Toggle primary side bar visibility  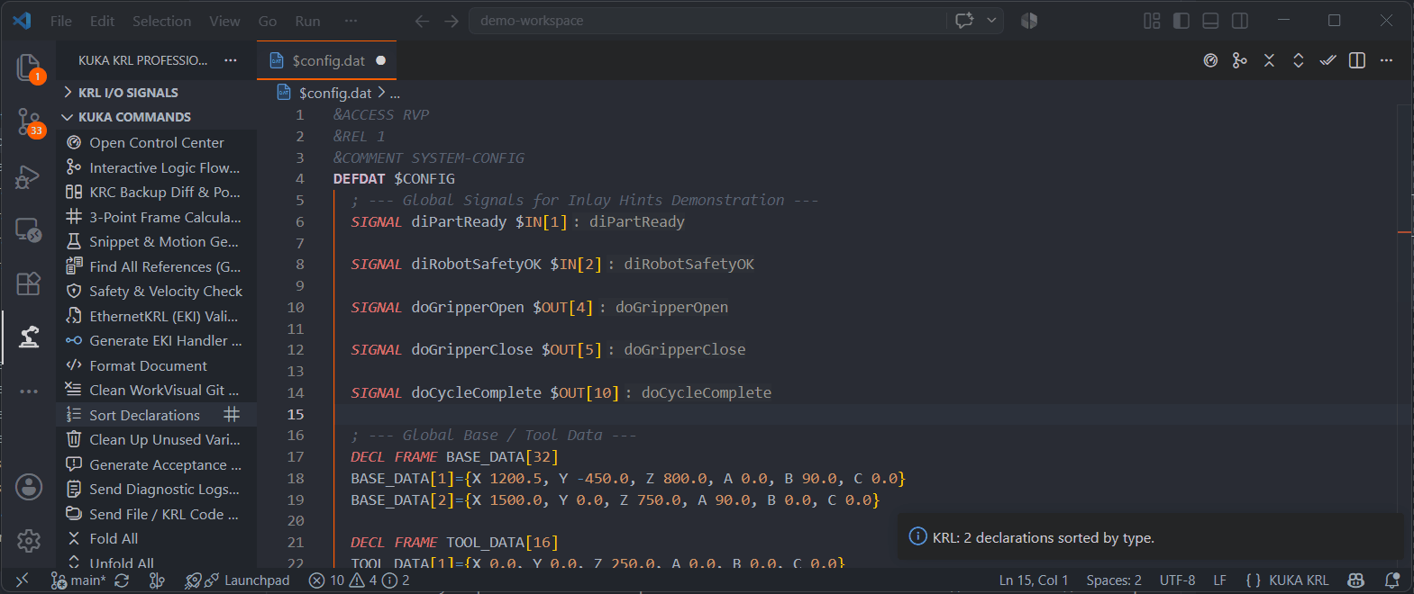(1181, 21)
